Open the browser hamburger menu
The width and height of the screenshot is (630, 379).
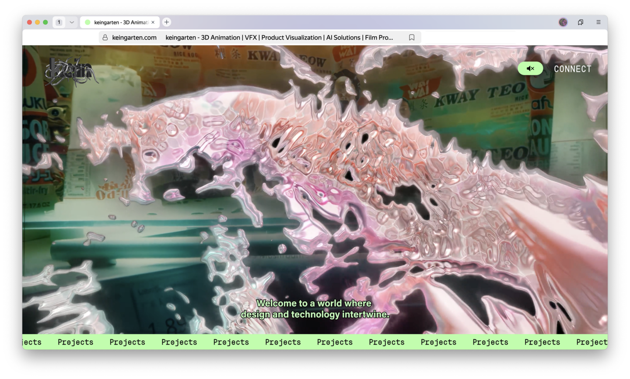click(x=598, y=22)
